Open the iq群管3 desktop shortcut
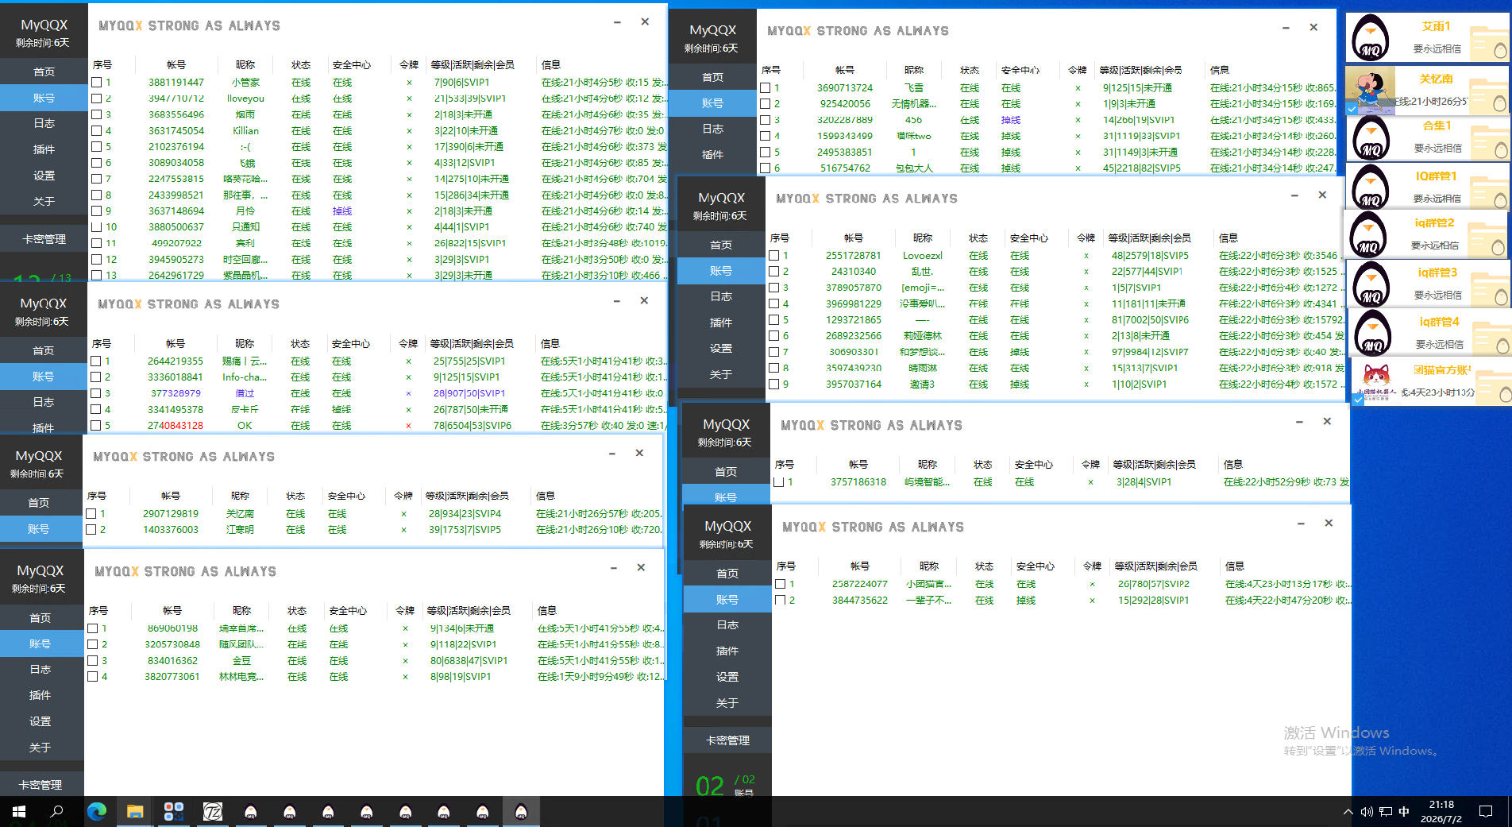The image size is (1512, 827). pyautogui.click(x=1427, y=284)
